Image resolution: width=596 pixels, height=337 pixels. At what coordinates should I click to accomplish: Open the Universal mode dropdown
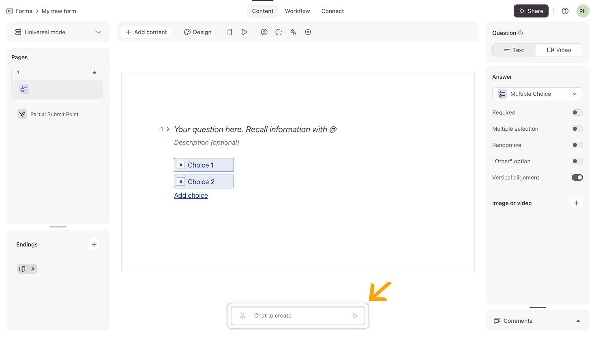point(58,32)
